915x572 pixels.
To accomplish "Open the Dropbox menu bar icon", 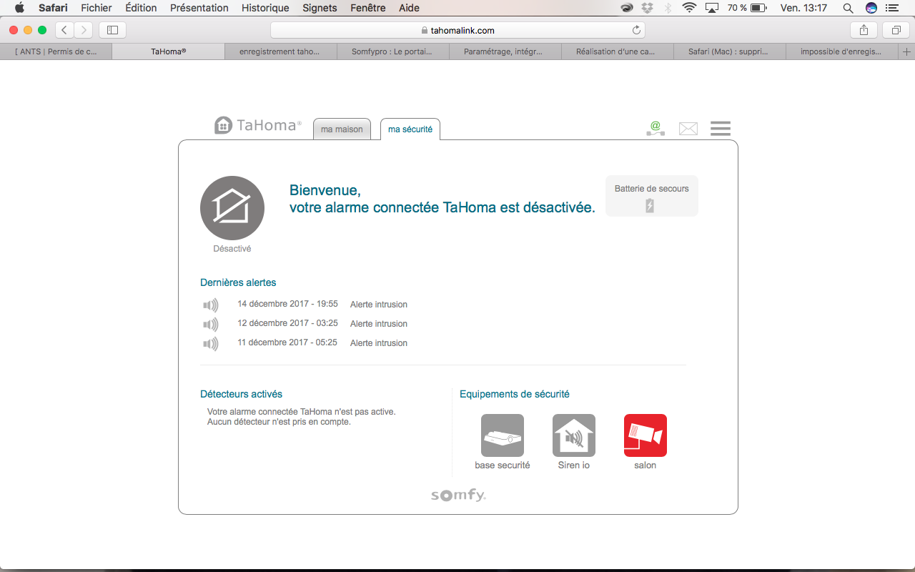I will [648, 8].
